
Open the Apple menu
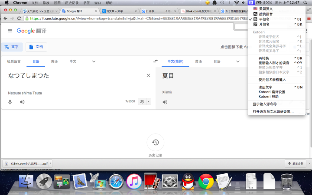coord(6,3)
